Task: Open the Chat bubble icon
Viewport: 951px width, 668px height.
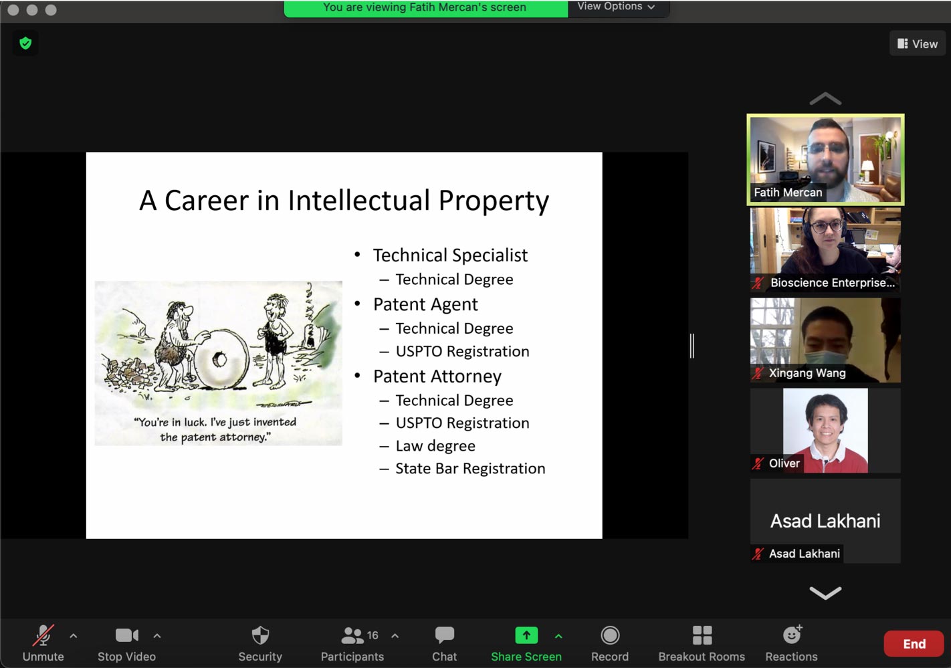Action: coord(445,635)
